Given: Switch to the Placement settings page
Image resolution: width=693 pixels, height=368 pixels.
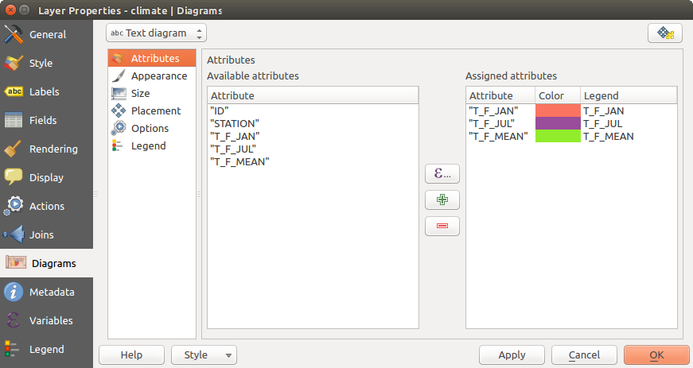Looking at the screenshot, I should (155, 111).
